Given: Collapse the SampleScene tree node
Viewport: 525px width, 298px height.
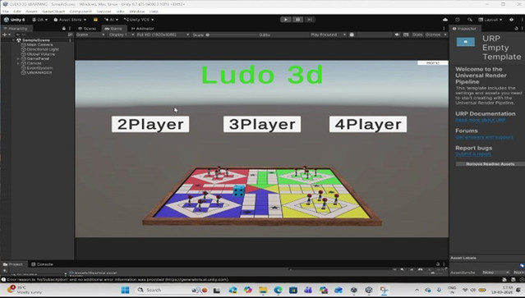Looking at the screenshot, I should [x=14, y=40].
